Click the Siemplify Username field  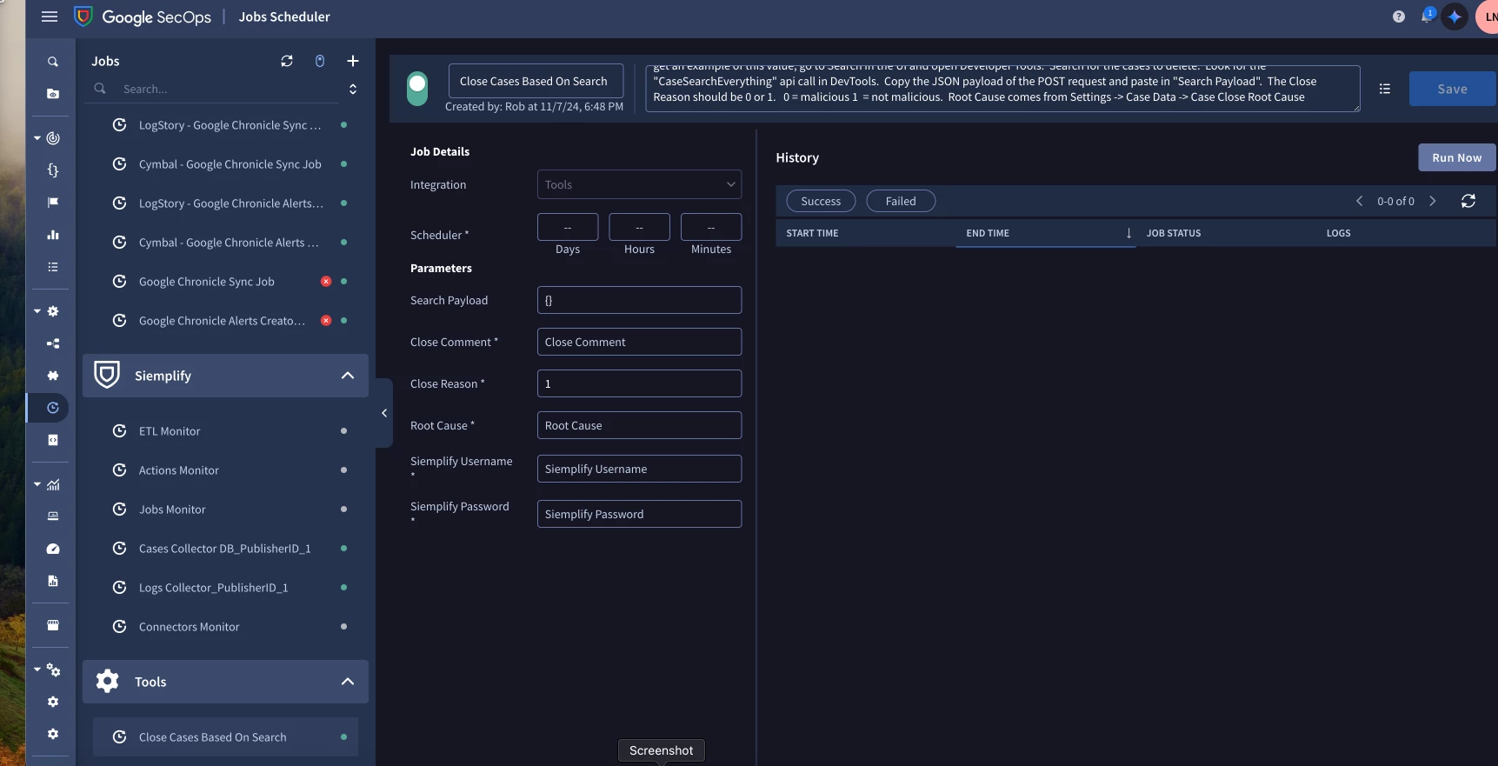[x=639, y=469]
